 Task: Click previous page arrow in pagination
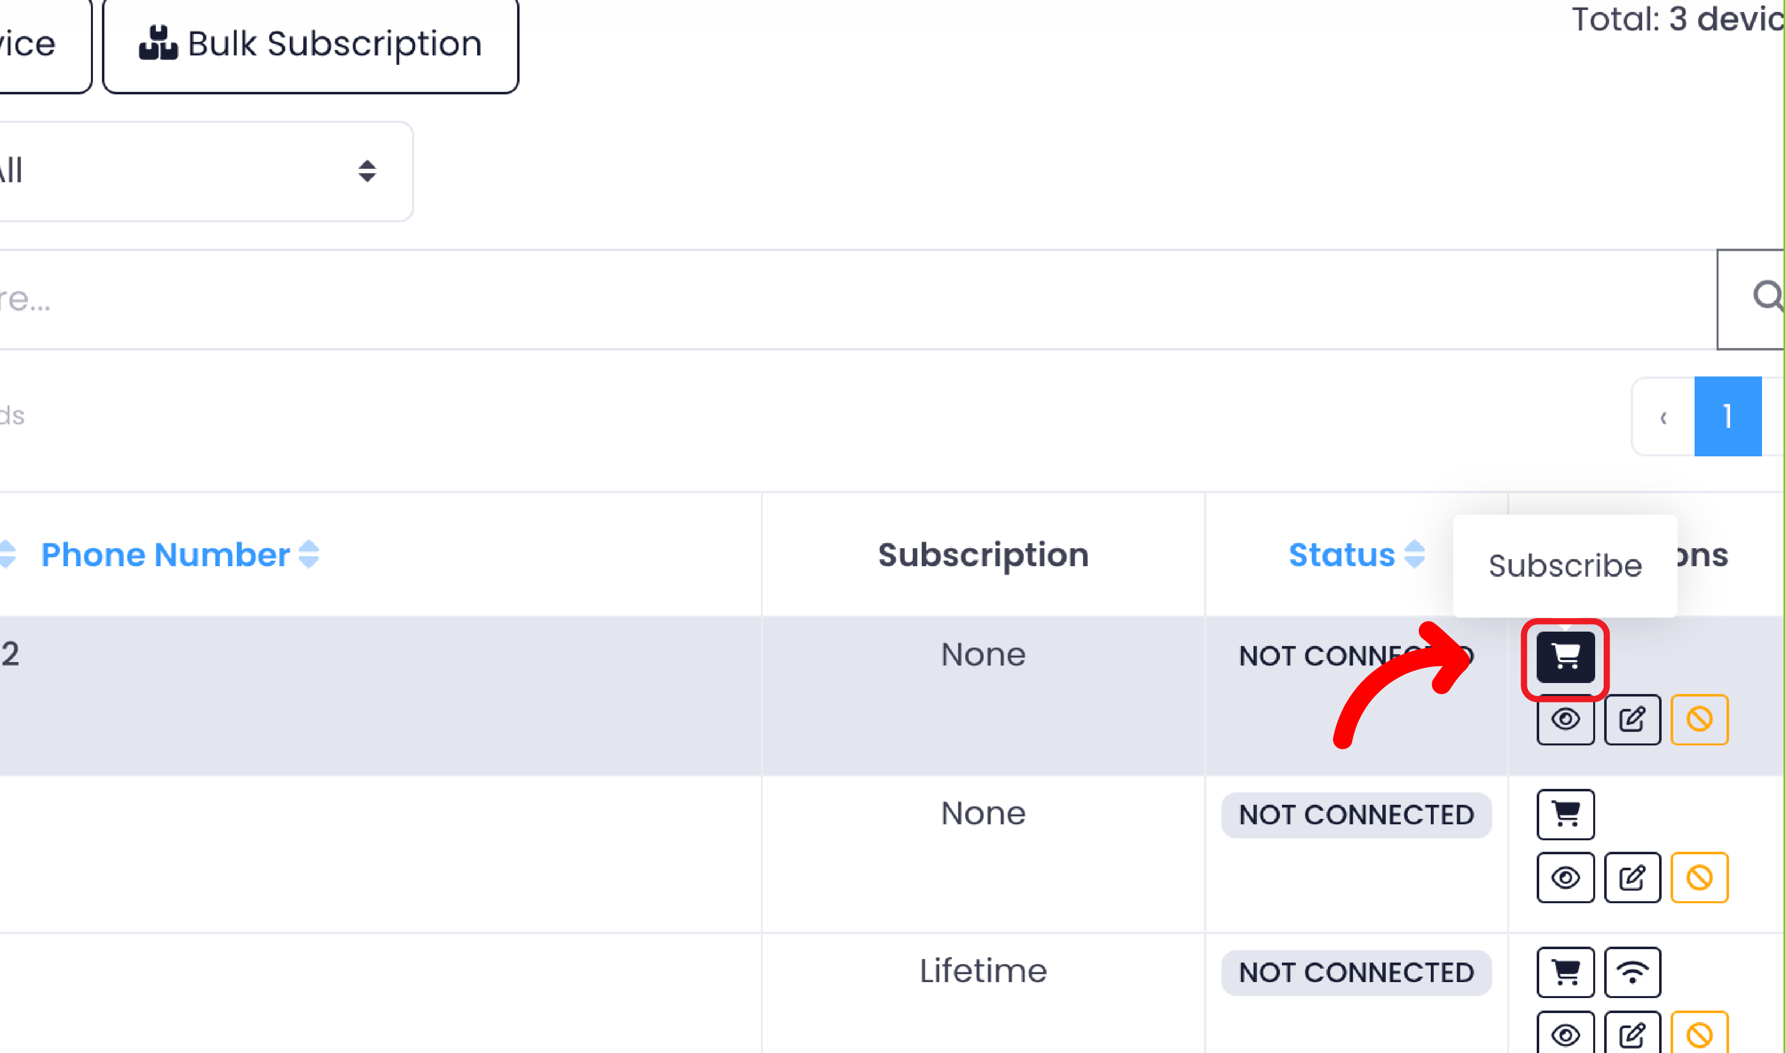pos(1663,416)
